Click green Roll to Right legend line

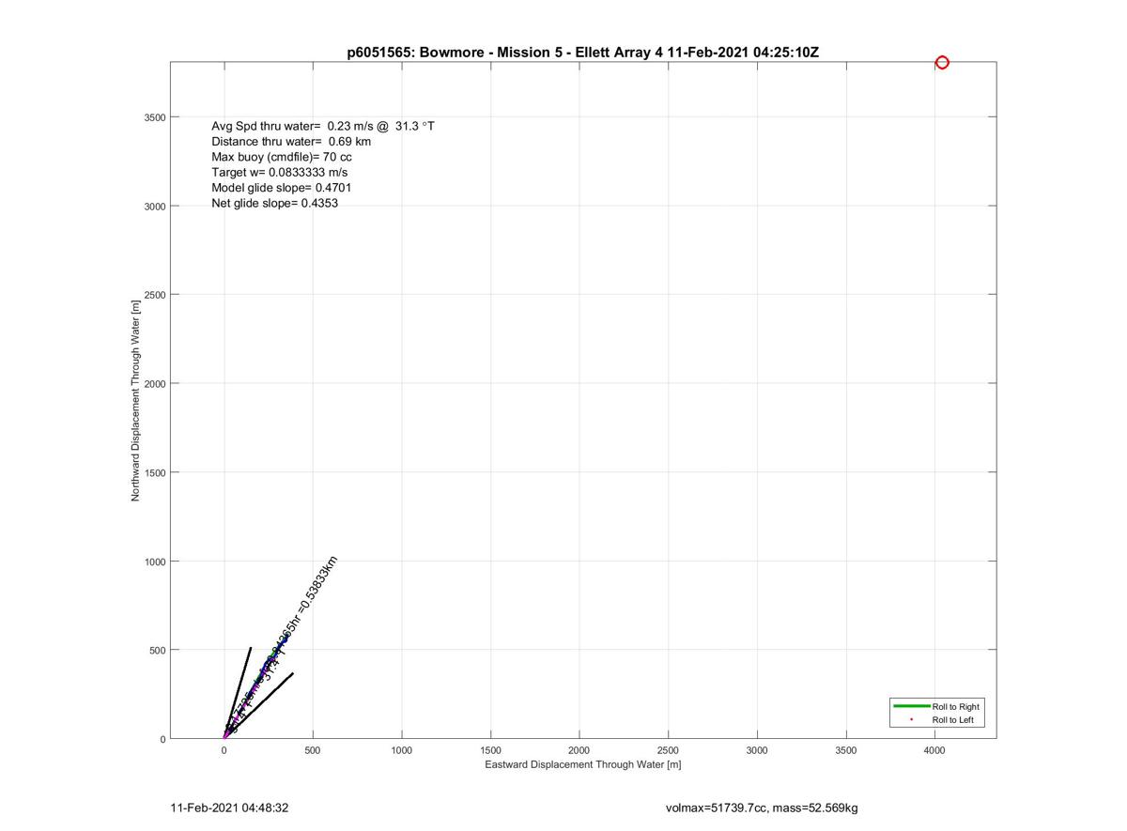click(911, 706)
